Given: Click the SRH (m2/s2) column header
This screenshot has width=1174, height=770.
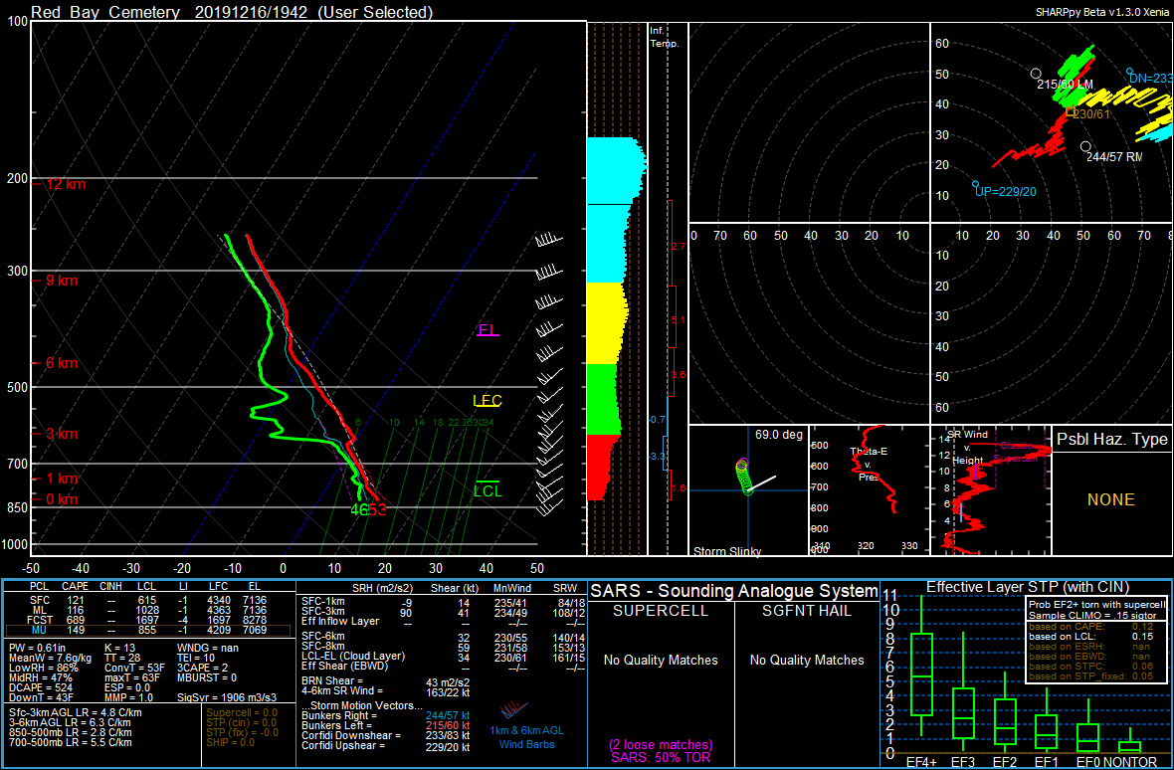Looking at the screenshot, I should 383,587.
